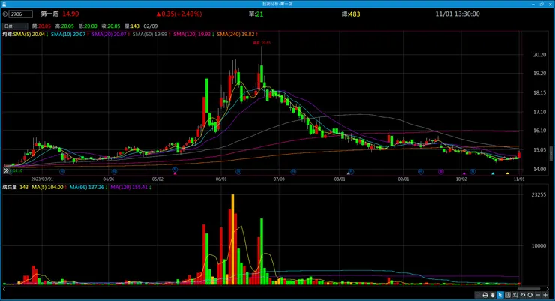Click the lock icon in title bar
This screenshot has width=555, height=301.
coord(4,4)
